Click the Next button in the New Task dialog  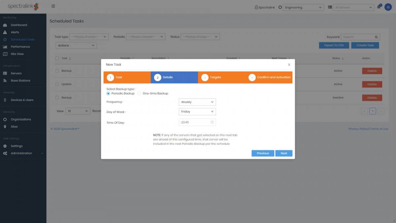[284, 153]
